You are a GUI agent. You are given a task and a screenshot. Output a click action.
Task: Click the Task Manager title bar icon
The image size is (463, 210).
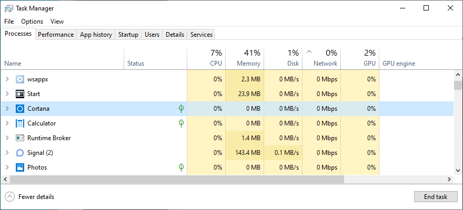(x=8, y=8)
